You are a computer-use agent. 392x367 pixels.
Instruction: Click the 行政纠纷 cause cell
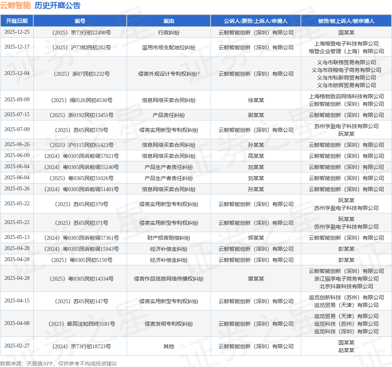(169, 32)
